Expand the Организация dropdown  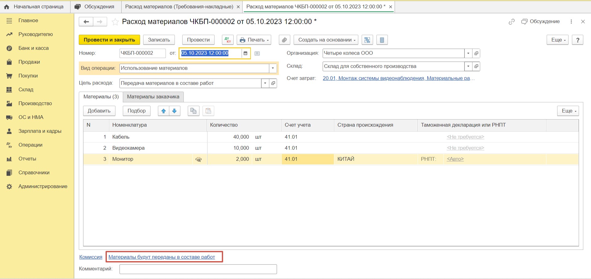pos(468,53)
